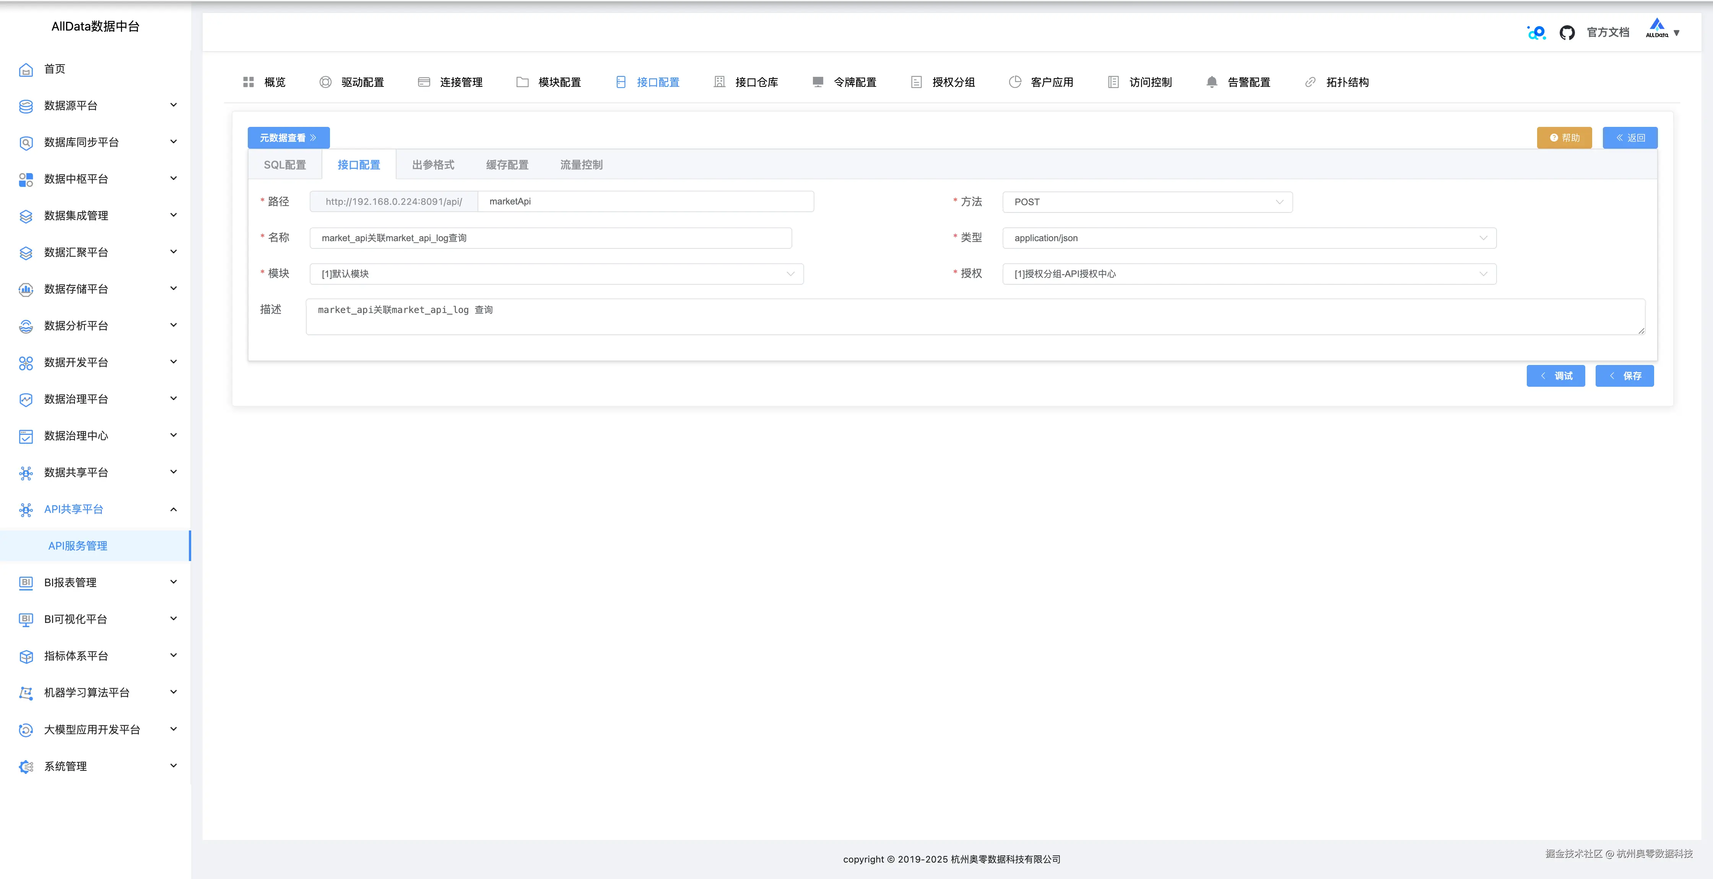Expand the 数据治理平台 sidebar menu
The height and width of the screenshot is (879, 1713).
(174, 399)
